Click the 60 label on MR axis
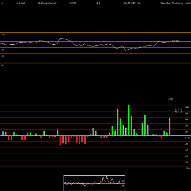191x191 pixels. point(186,120)
